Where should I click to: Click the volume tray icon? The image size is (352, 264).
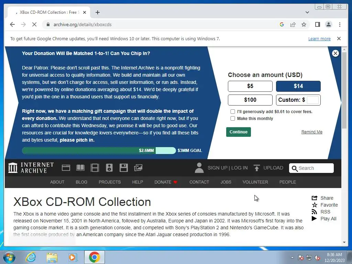tap(317, 257)
